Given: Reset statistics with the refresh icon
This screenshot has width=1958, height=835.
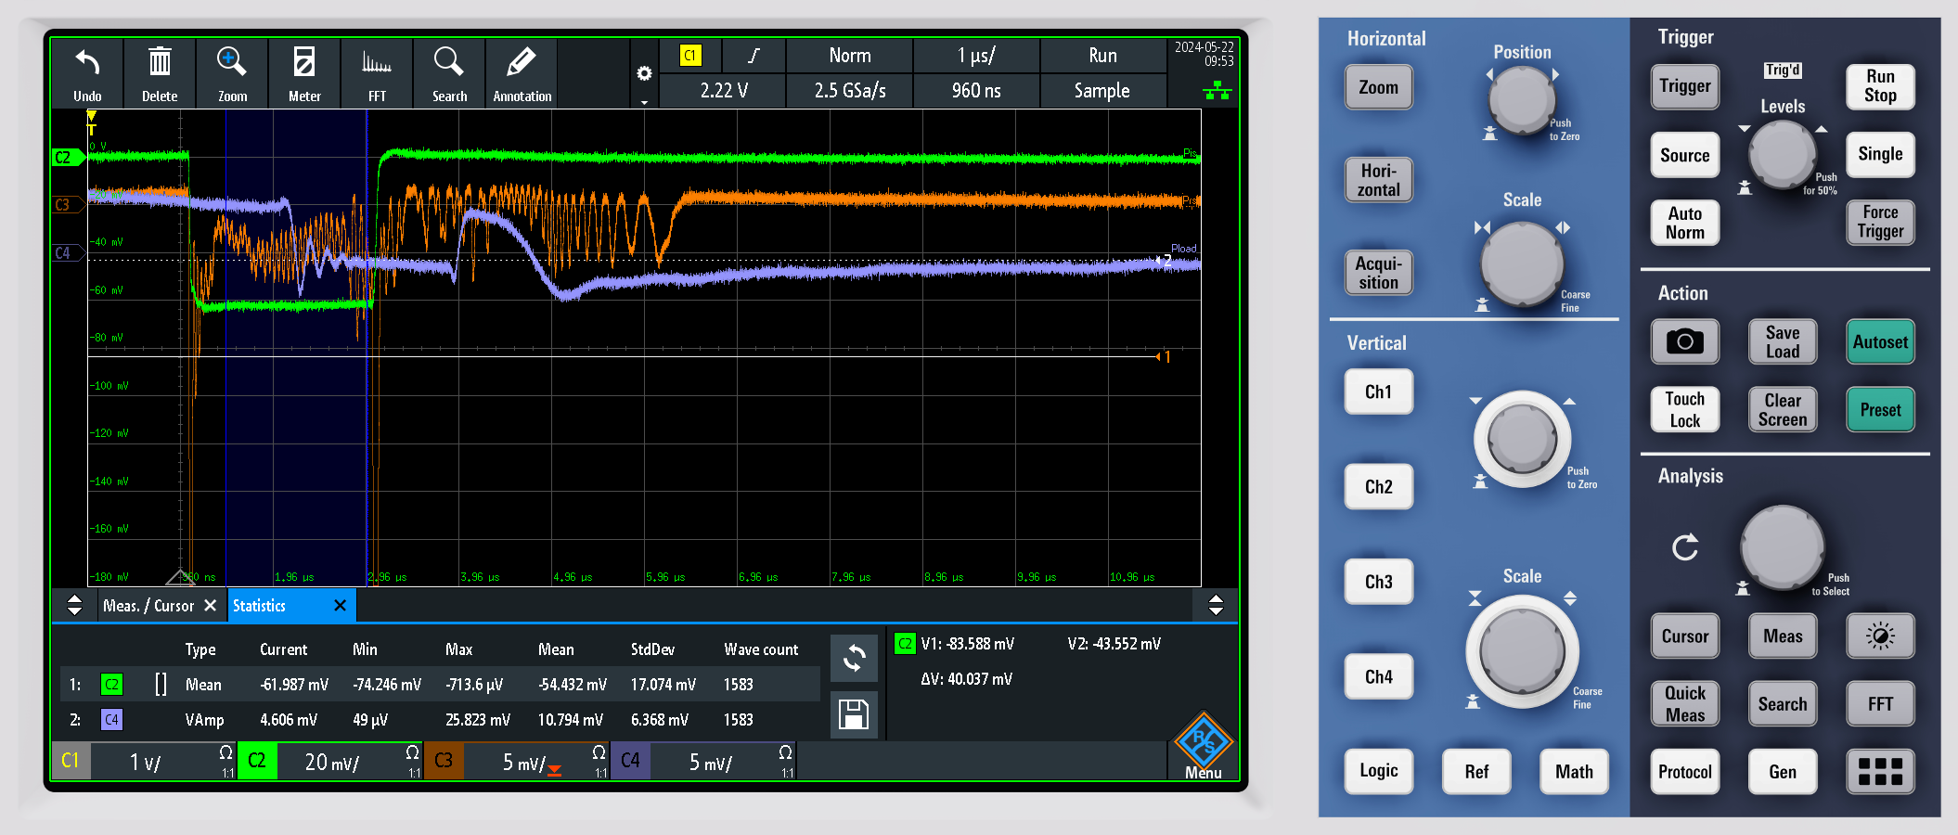Looking at the screenshot, I should [853, 659].
